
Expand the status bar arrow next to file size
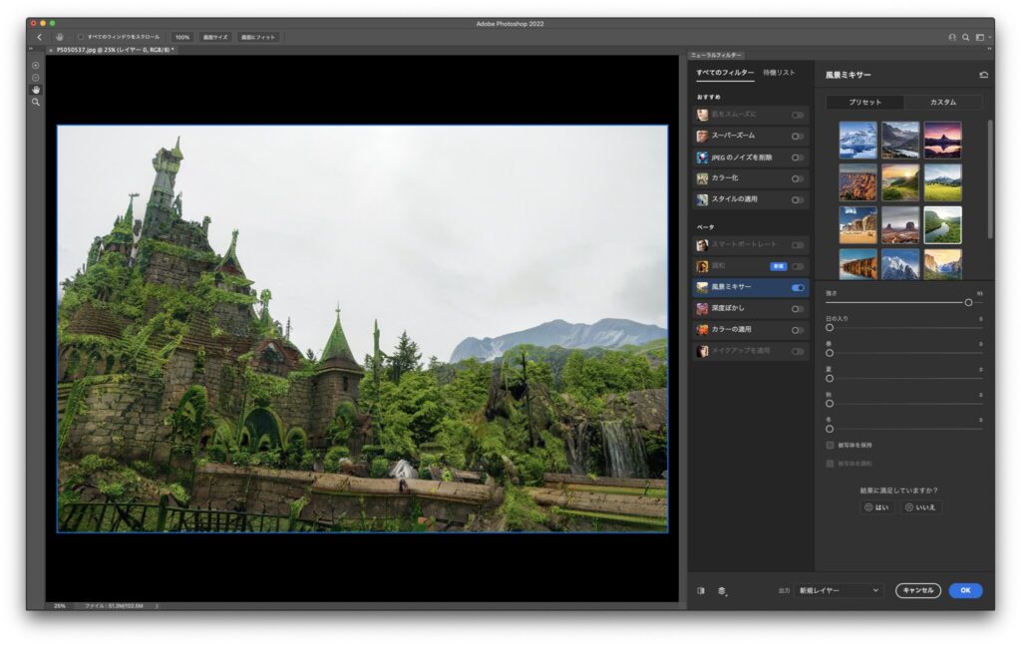(157, 605)
